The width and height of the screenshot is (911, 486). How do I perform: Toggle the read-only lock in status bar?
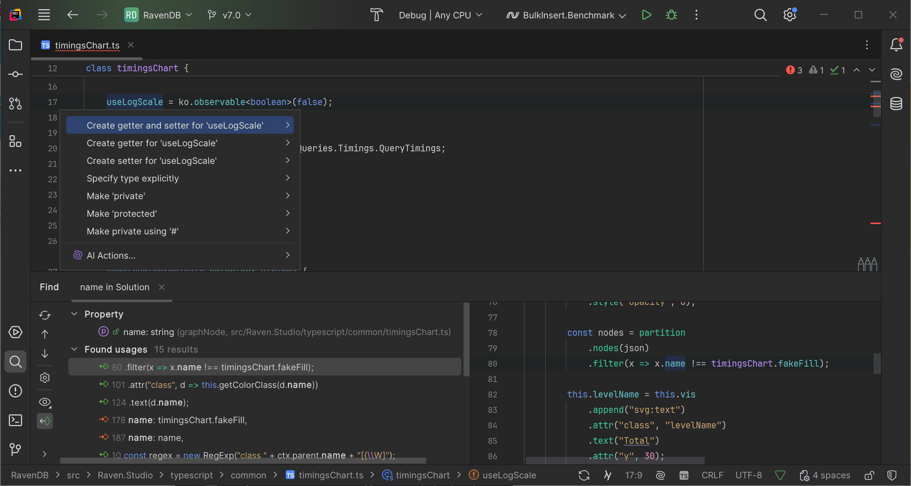869,475
